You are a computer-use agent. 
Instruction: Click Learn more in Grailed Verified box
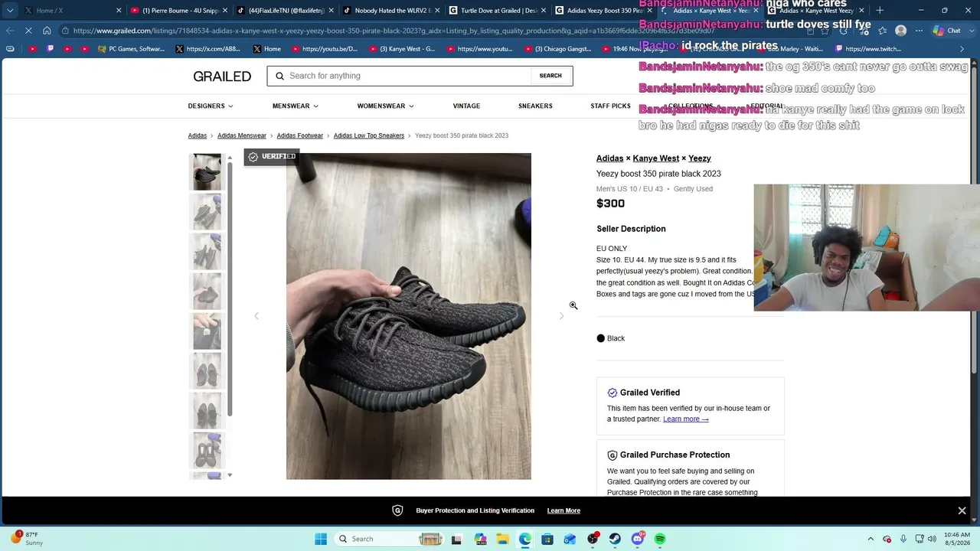[686, 419]
